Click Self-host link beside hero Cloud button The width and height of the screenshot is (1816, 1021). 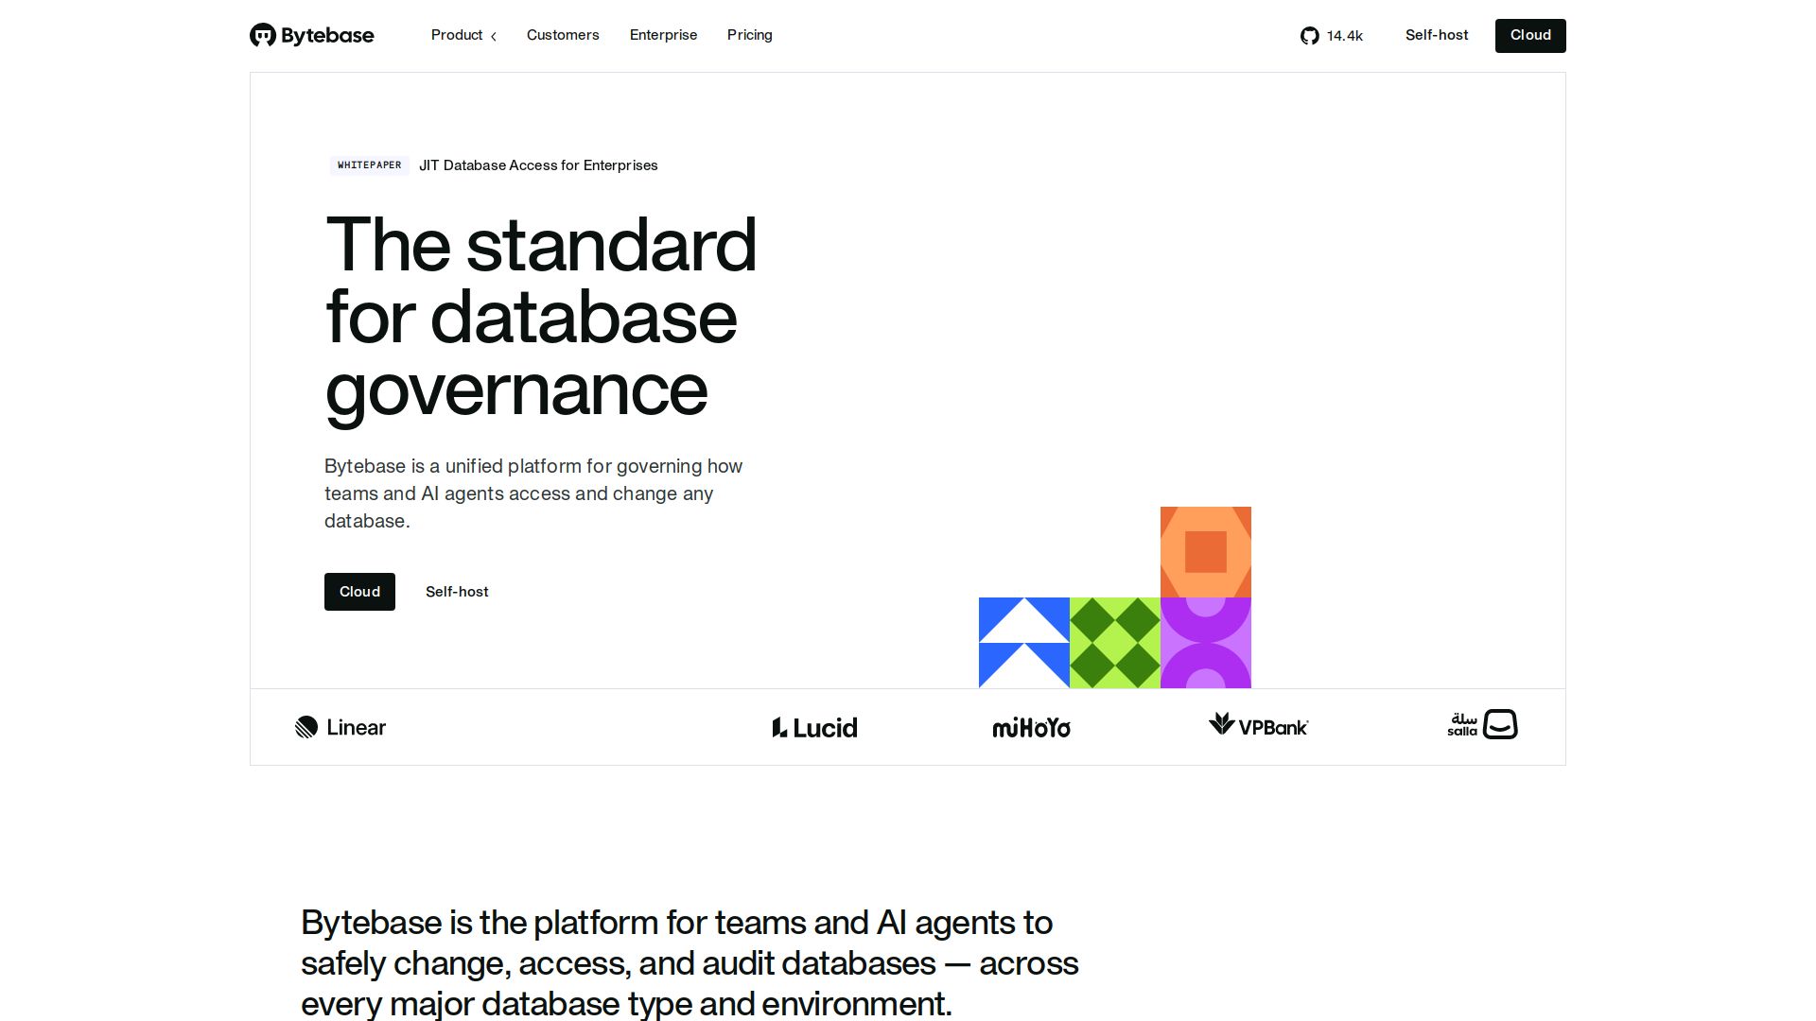tap(457, 592)
